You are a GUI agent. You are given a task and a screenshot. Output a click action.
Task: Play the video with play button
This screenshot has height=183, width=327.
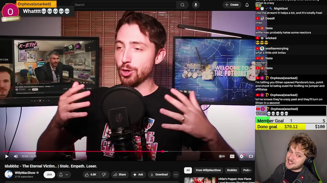coord(7,156)
